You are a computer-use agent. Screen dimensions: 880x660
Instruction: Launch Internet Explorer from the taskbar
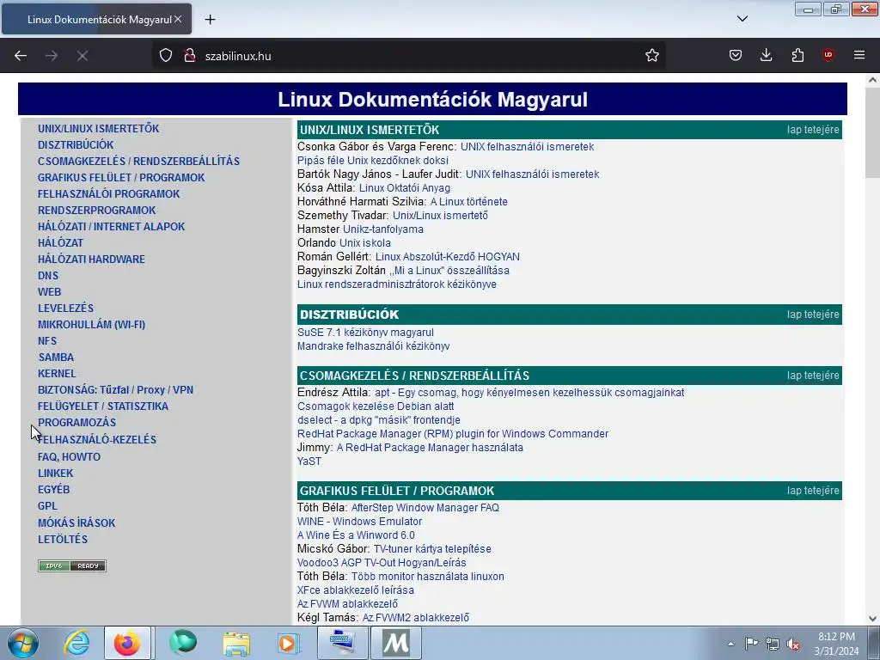pyautogui.click(x=76, y=643)
